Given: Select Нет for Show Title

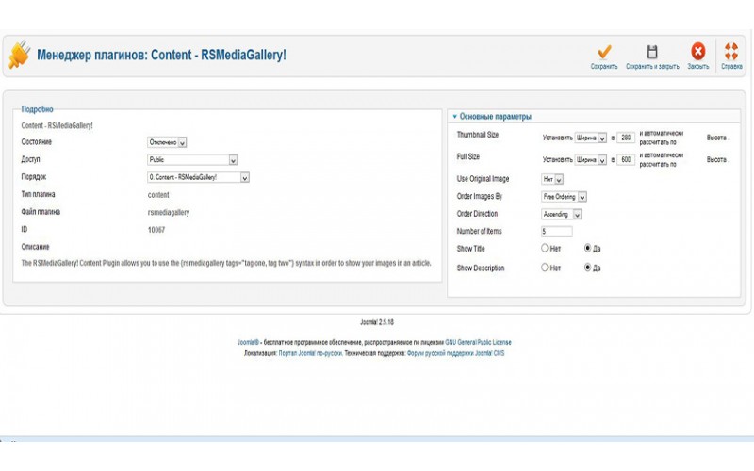Looking at the screenshot, I should pos(545,248).
